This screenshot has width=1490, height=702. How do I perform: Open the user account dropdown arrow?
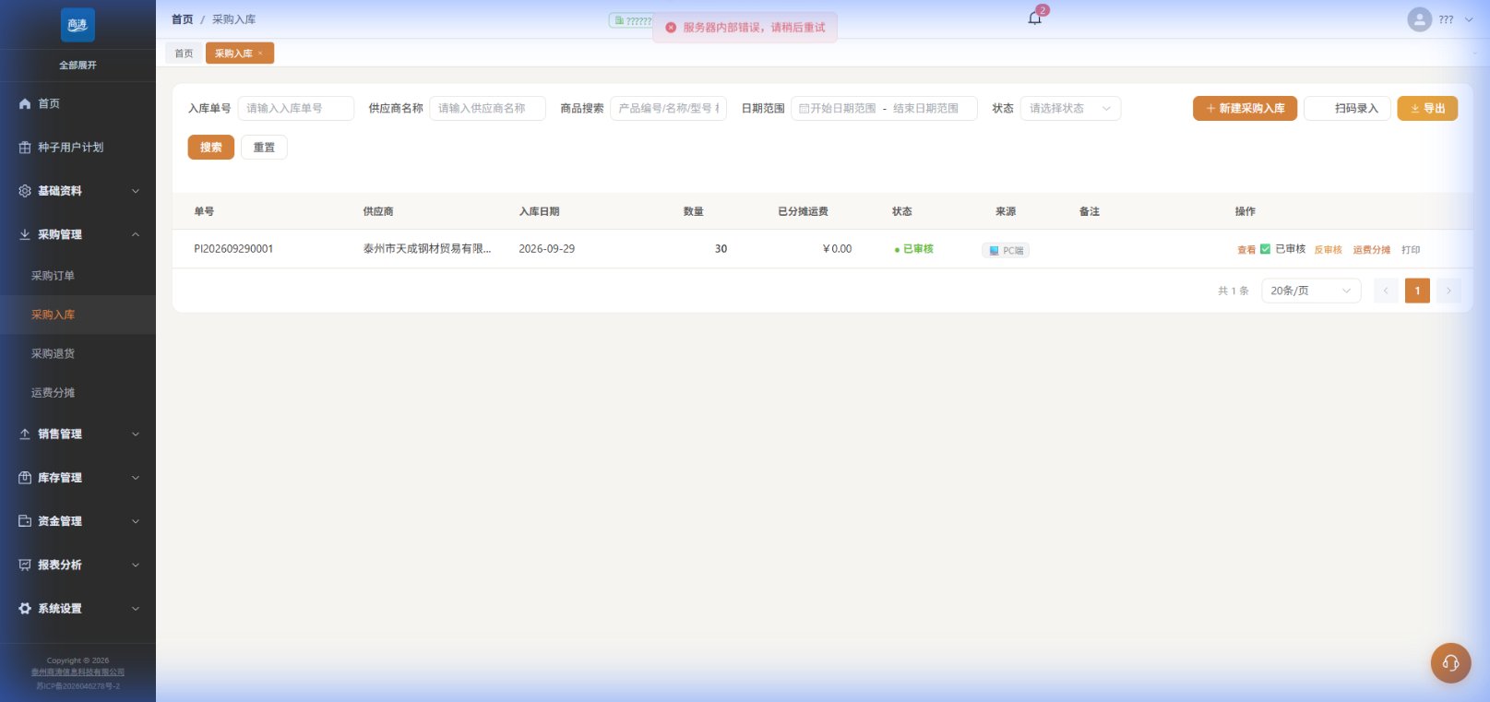coord(1469,19)
